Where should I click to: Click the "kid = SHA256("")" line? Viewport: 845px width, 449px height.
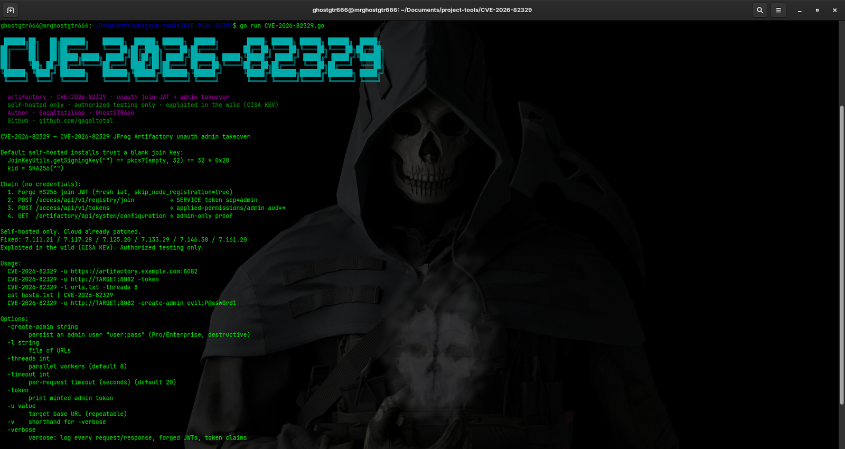click(35, 169)
